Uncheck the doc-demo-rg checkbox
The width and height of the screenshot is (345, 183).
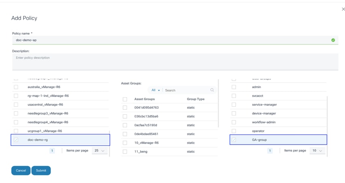pyautogui.click(x=16, y=140)
